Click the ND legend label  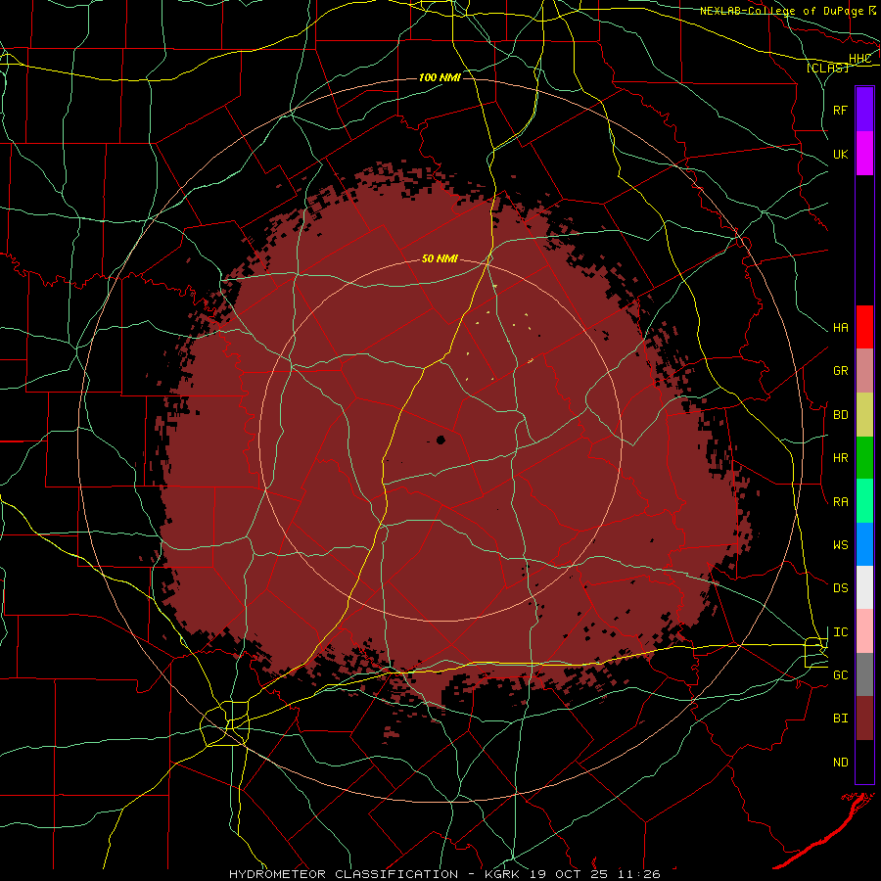click(x=841, y=763)
